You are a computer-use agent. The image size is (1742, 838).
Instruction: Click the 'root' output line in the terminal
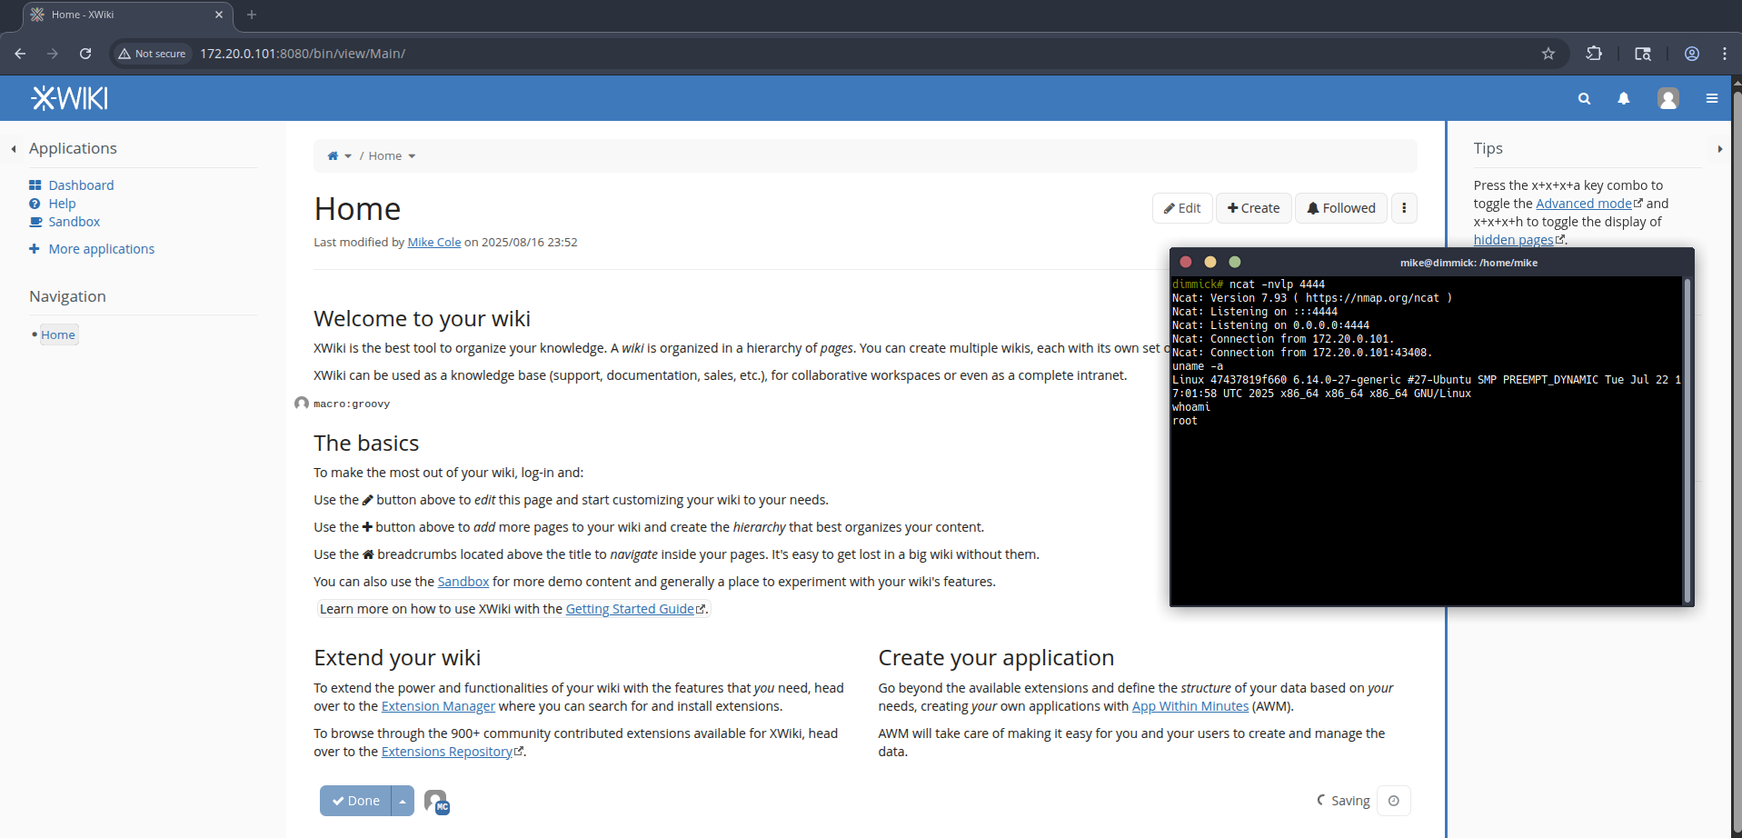(x=1185, y=421)
